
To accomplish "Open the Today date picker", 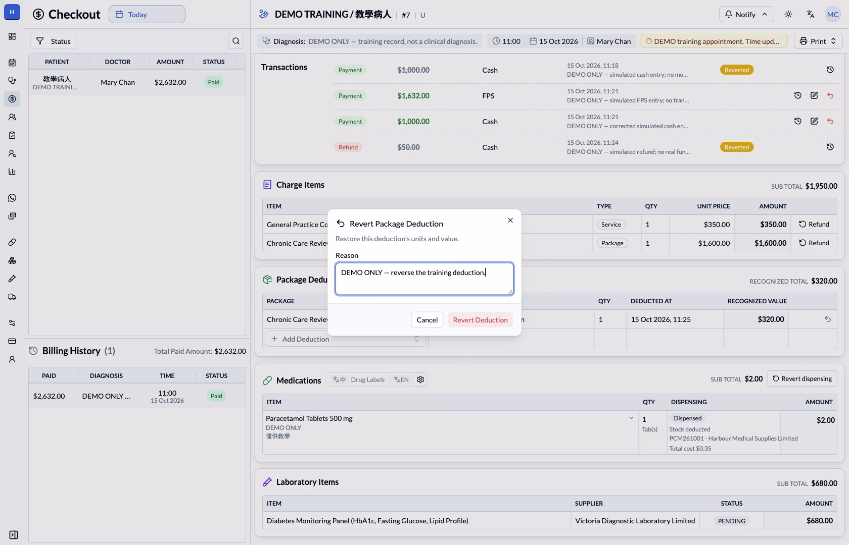I will pos(147,14).
